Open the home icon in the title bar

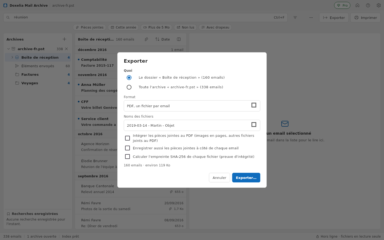(x=357, y=5)
